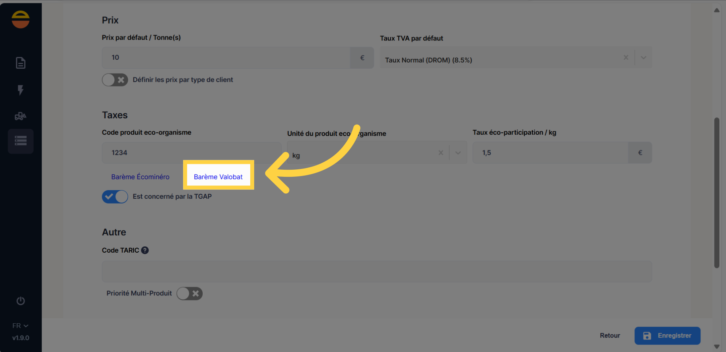This screenshot has height=352, width=726.
Task: Click the app logo in sidebar
Action: tap(20, 19)
